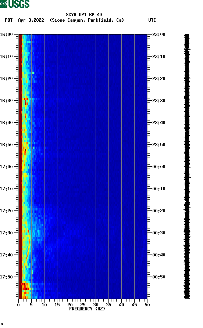
Task: Click the '16:20' PDT time label
Action: click(x=6, y=79)
